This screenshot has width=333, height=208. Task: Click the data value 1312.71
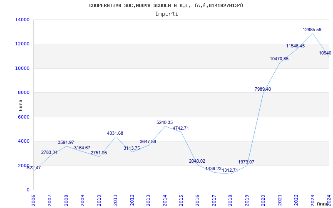tap(230, 170)
